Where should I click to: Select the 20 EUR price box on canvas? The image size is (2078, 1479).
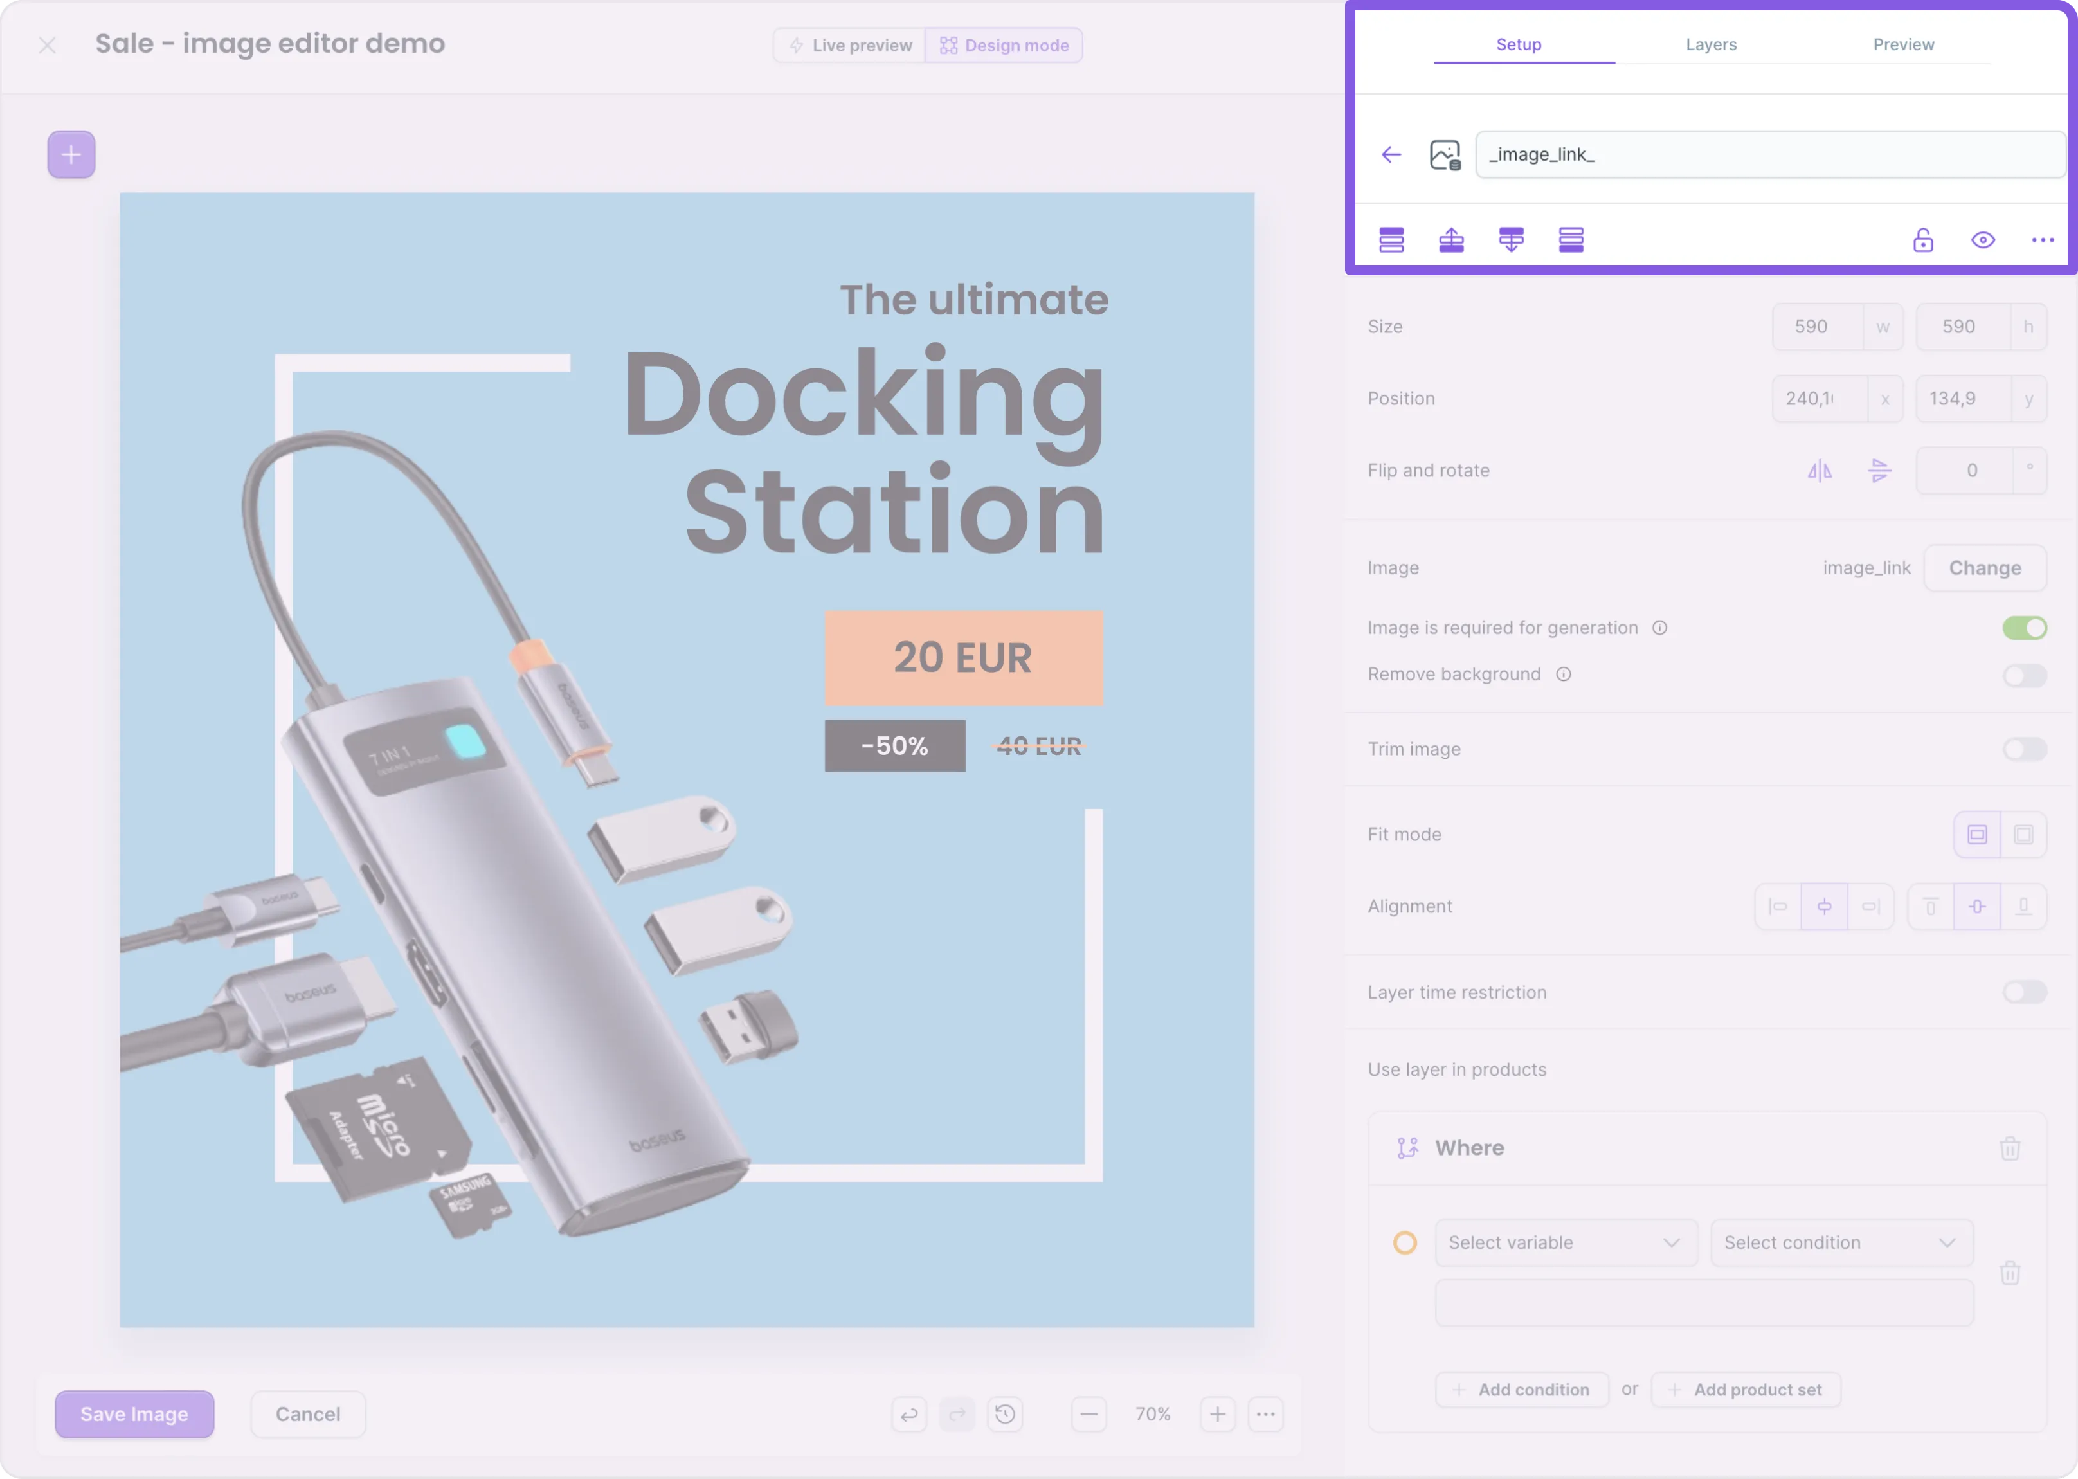[x=963, y=658]
